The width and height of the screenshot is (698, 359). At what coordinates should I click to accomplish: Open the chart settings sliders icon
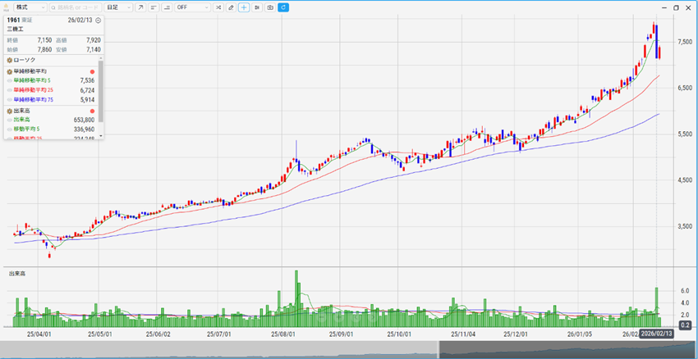point(257,7)
